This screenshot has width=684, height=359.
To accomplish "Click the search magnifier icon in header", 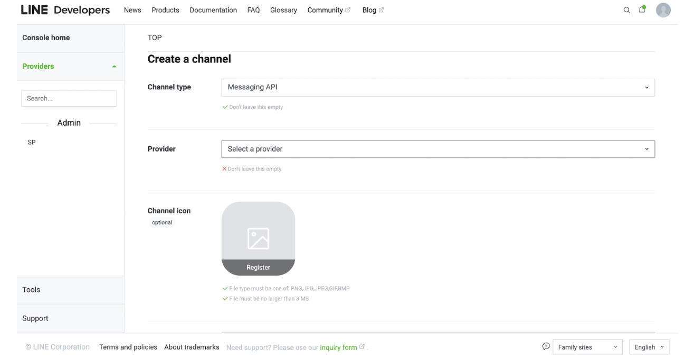I will (627, 10).
